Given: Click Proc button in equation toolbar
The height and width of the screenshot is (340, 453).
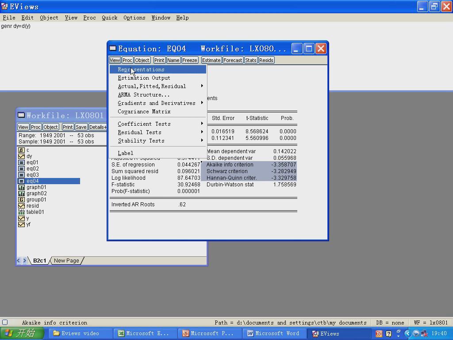Looking at the screenshot, I should tap(127, 60).
